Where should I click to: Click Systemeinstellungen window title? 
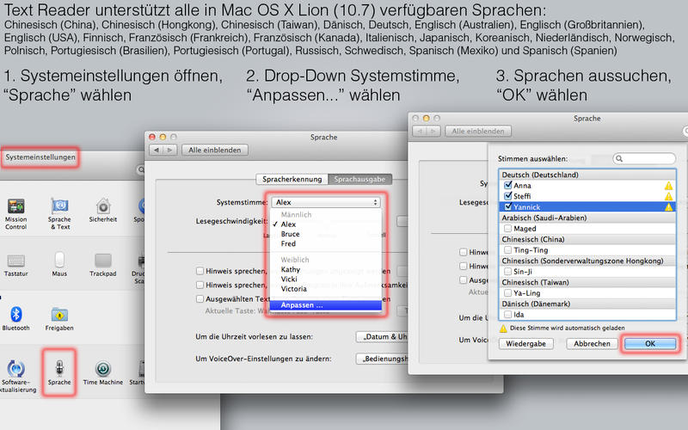tap(40, 157)
